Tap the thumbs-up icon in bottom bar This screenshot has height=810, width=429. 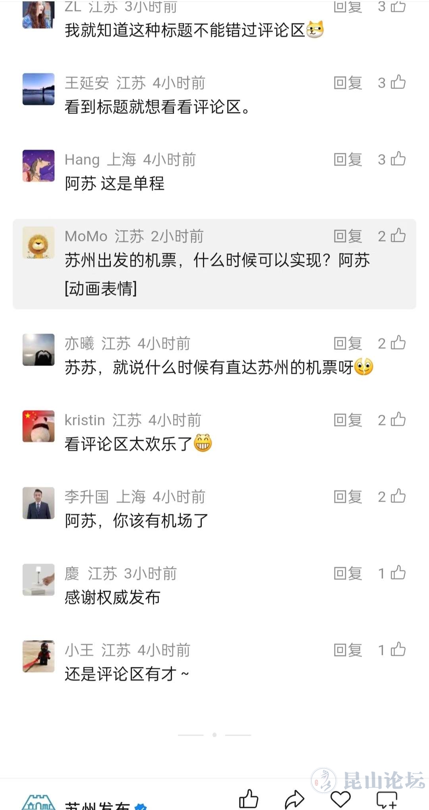pyautogui.click(x=249, y=799)
